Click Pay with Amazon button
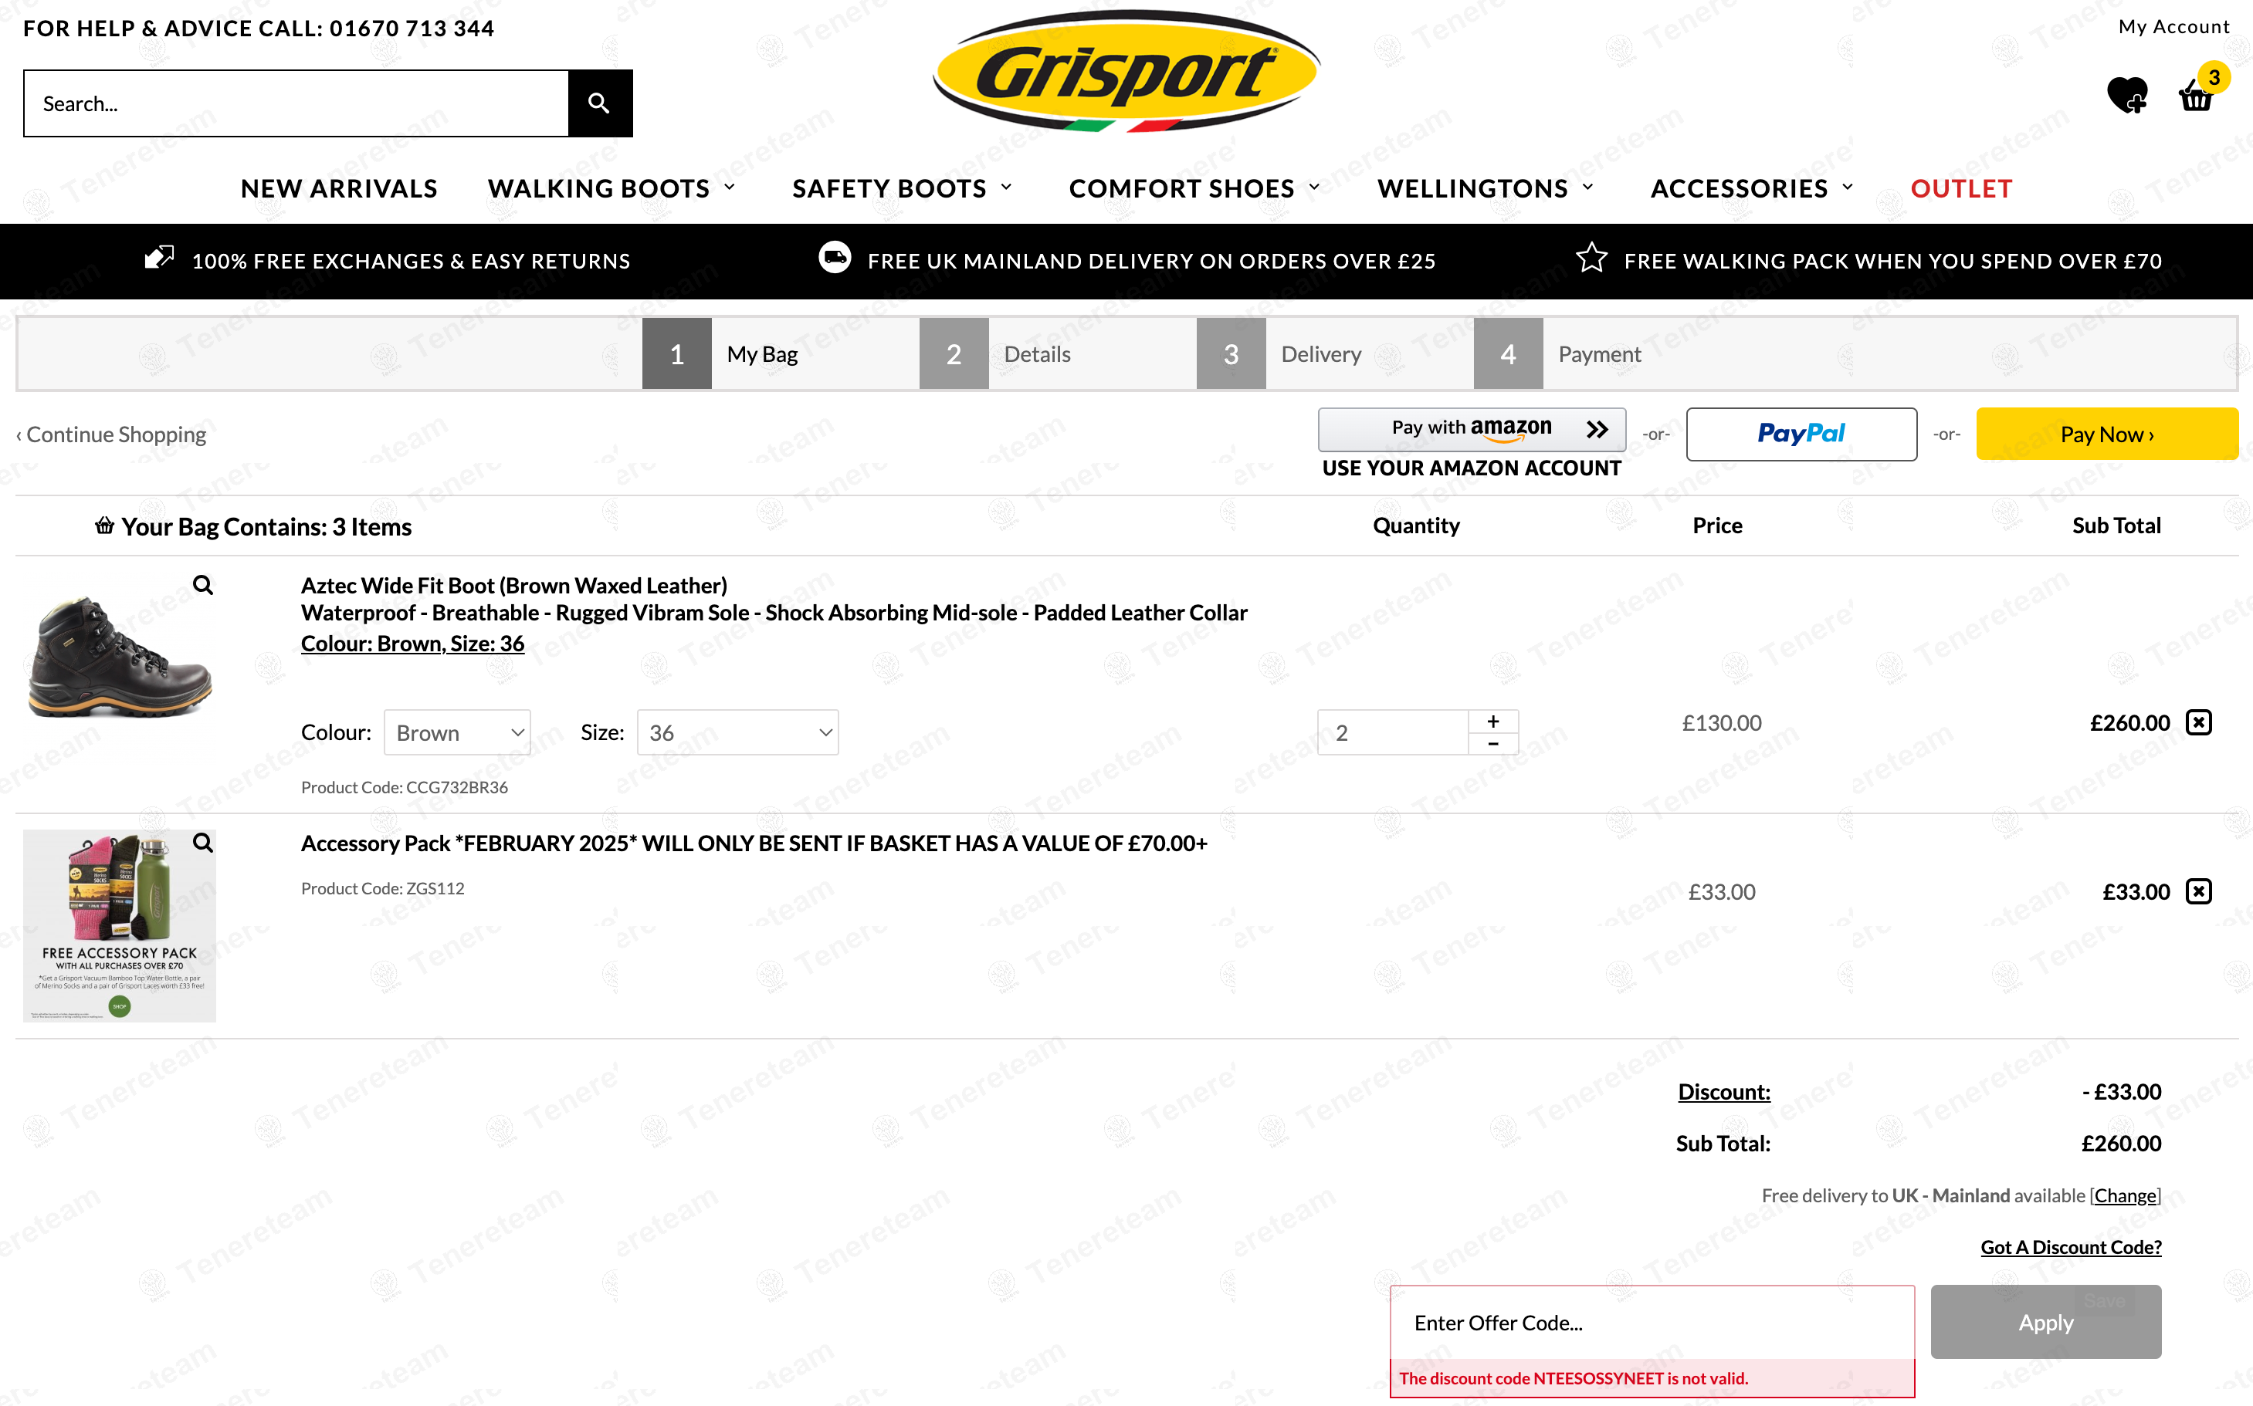 tap(1471, 429)
